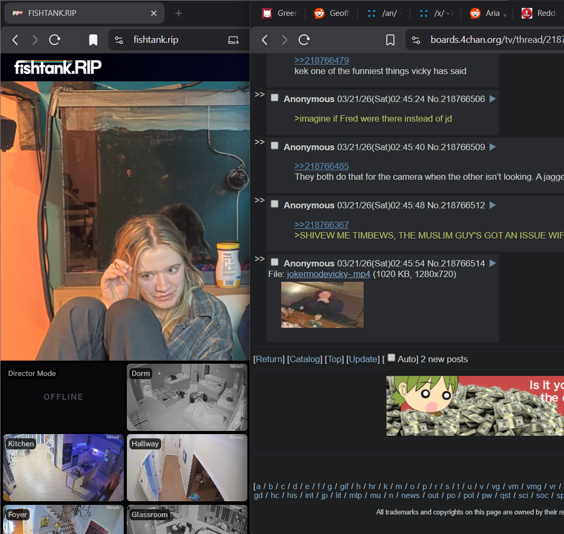The image size is (564, 534).
Task: Open a new tab with plus button
Action: pyautogui.click(x=179, y=13)
